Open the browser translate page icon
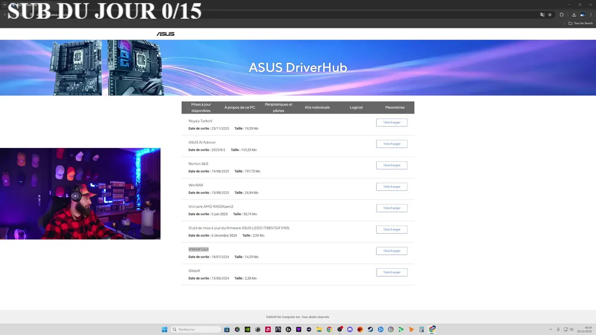 [x=542, y=15]
